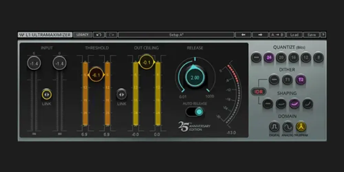Click the Threshold handle showing -6.1
Screen dimensions: 344x172
[96, 75]
